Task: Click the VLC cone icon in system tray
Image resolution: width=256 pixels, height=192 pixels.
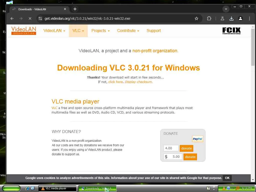Action: [x=224, y=188]
